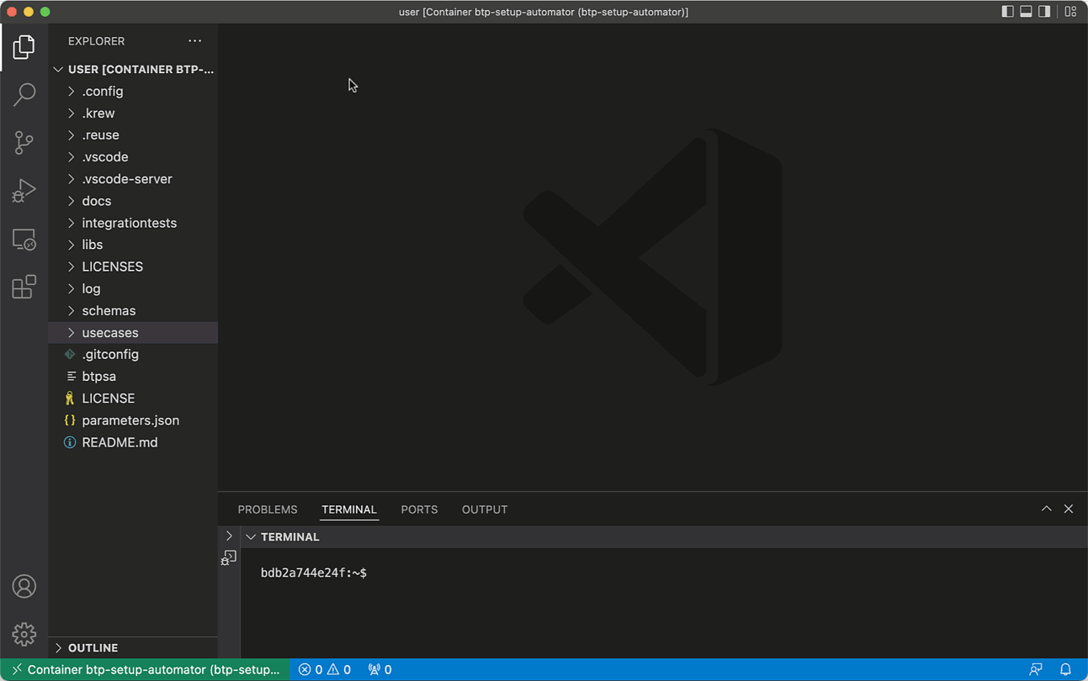Click the debug terminal icon beside terminal
Screen dimensions: 1088x681
pos(229,557)
